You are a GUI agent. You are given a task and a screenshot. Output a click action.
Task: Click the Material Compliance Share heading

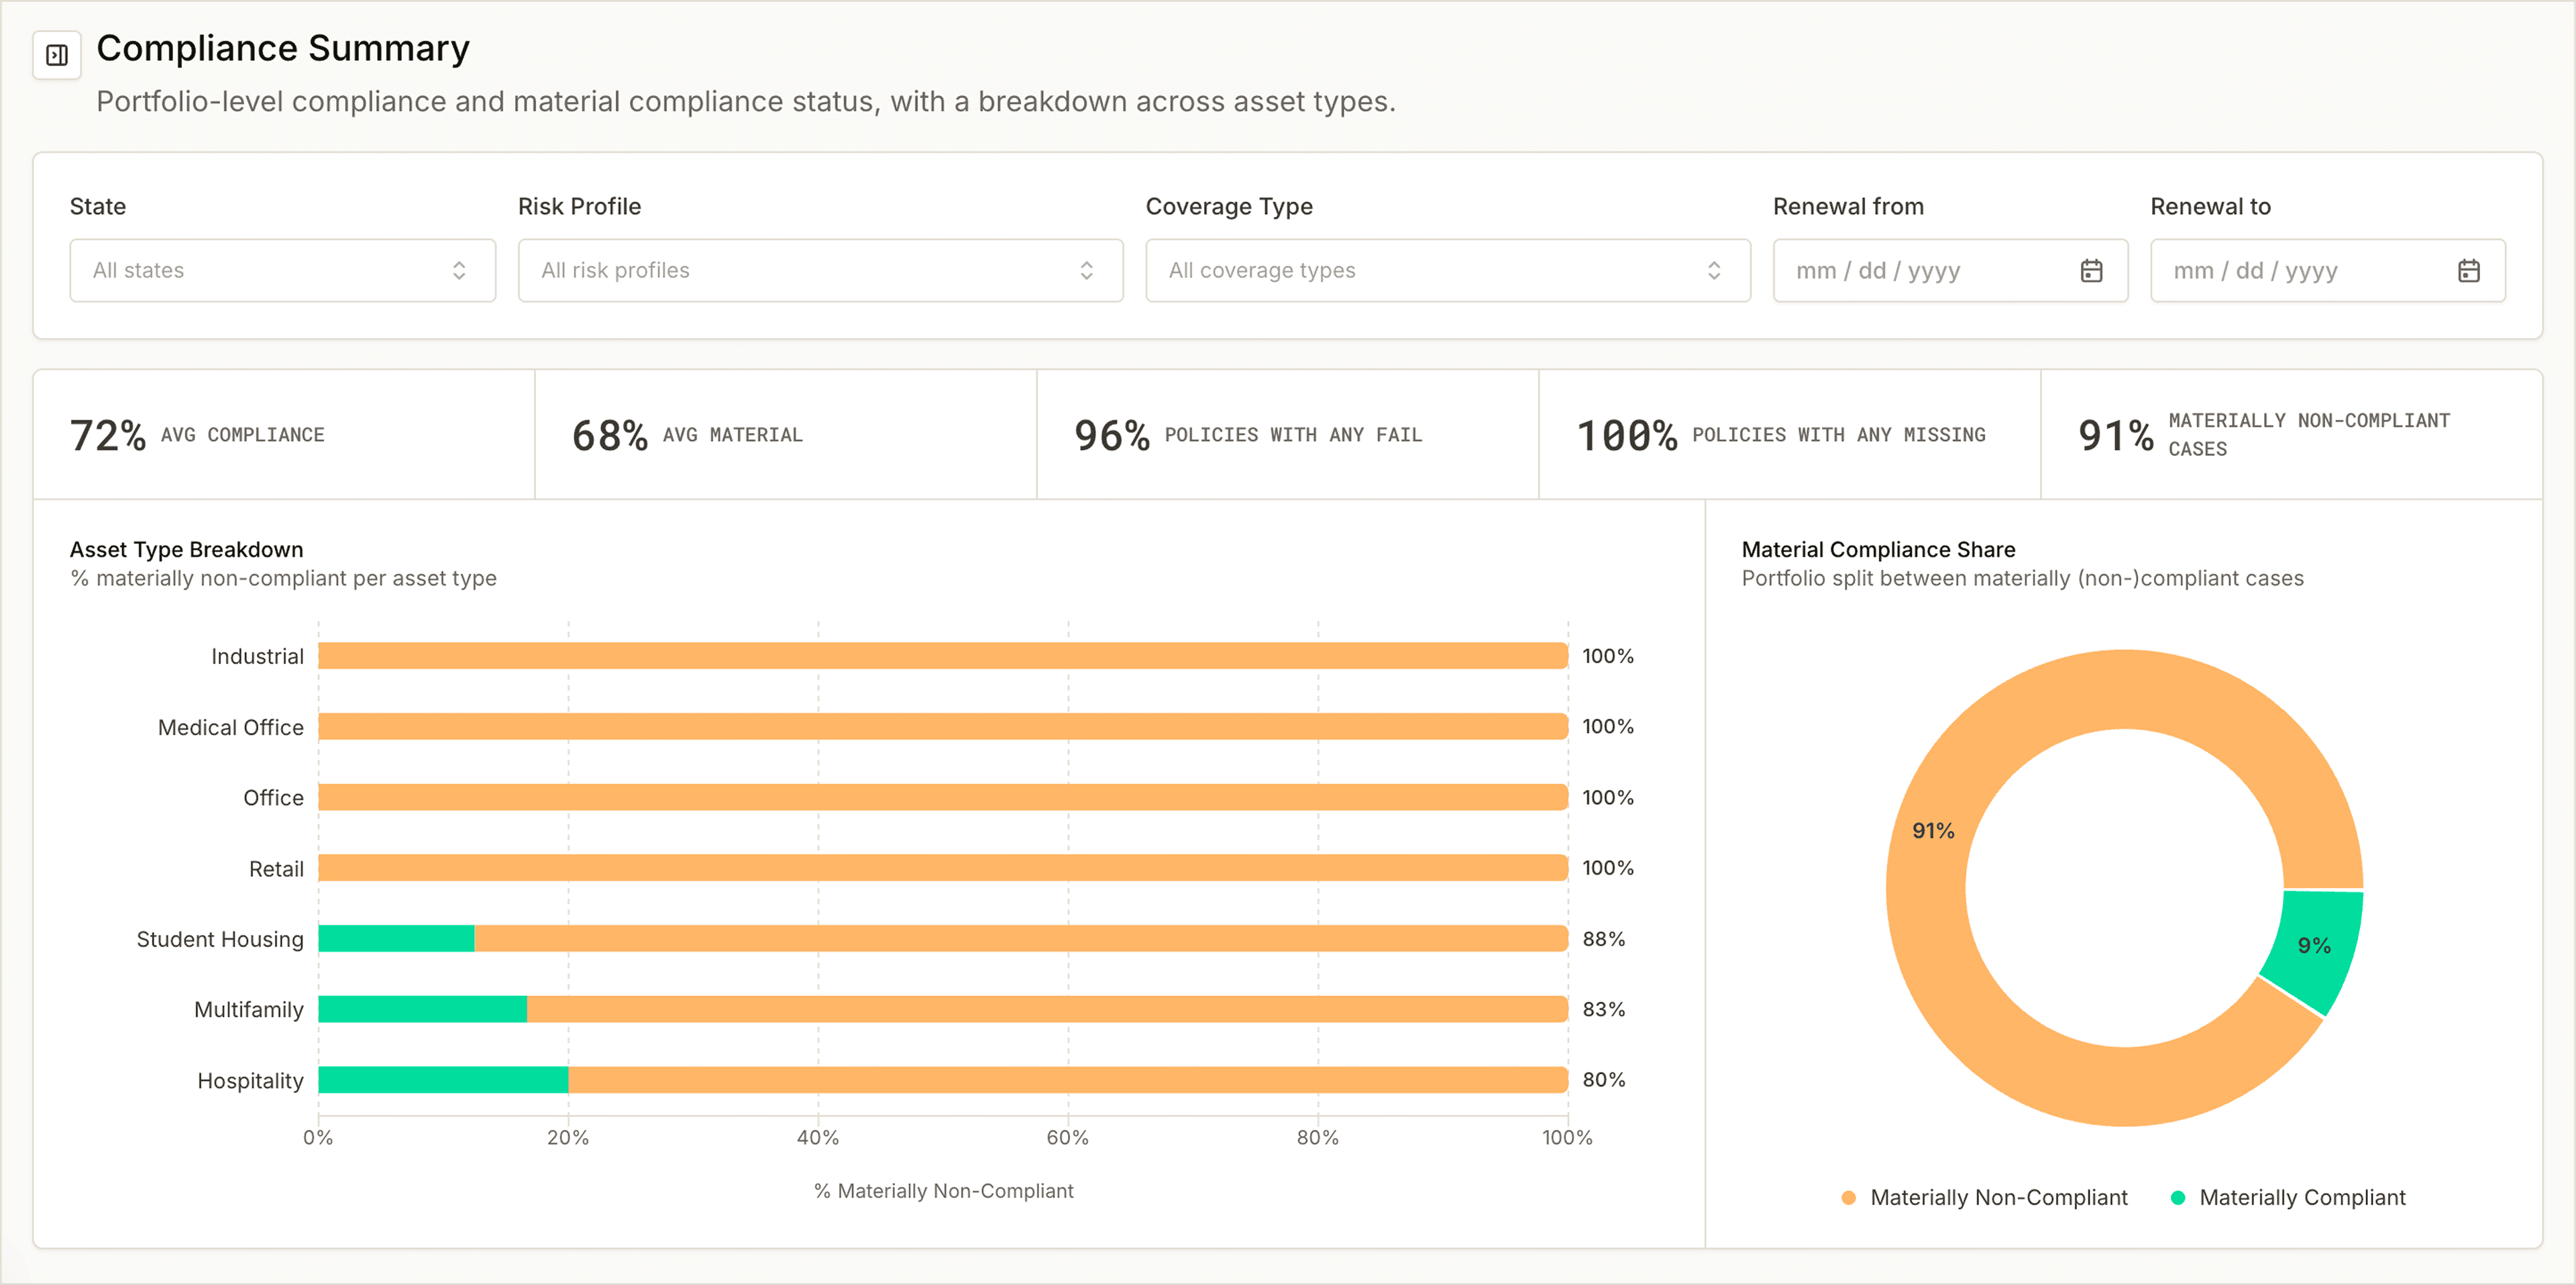click(x=1878, y=549)
